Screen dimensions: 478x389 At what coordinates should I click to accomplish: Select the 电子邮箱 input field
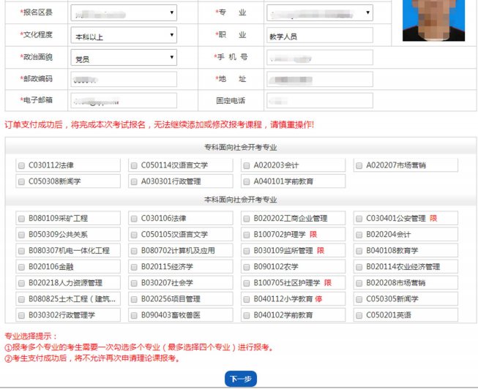click(124, 100)
